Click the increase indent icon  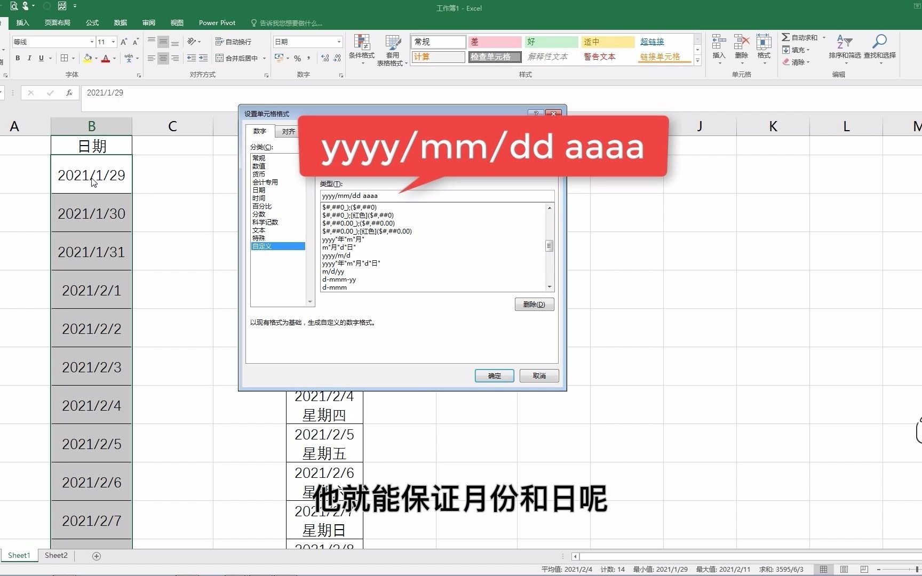tap(203, 58)
